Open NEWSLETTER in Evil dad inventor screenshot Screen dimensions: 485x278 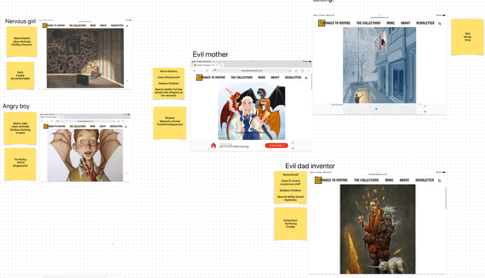coord(424,180)
